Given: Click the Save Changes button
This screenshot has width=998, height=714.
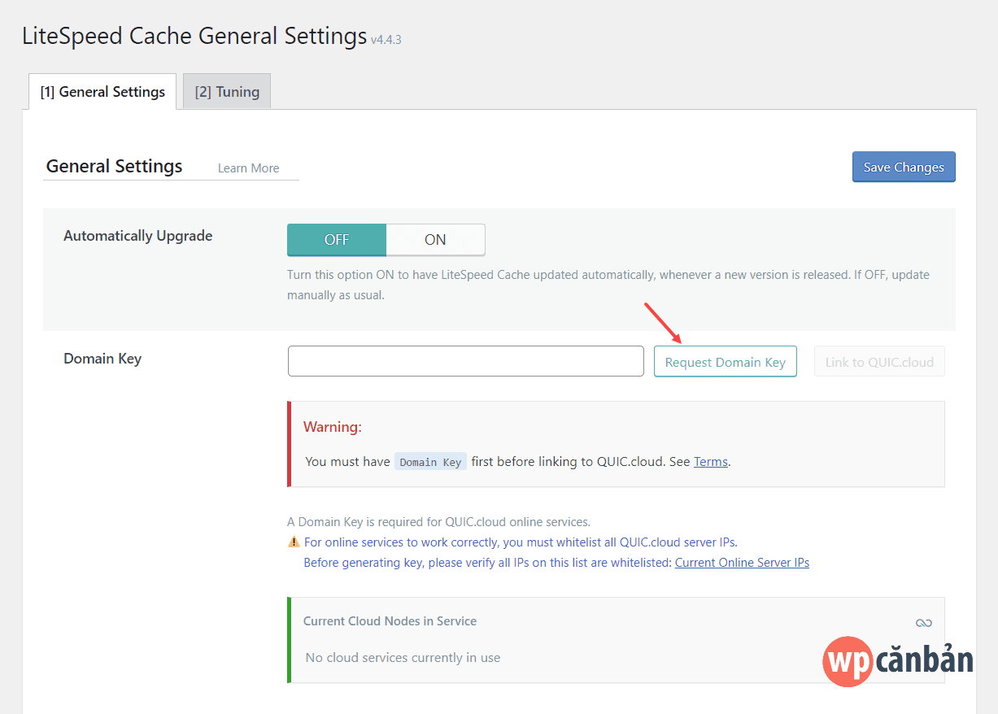Looking at the screenshot, I should (x=904, y=167).
